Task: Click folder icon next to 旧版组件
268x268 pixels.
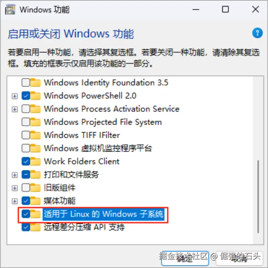Action: pyautogui.click(x=36, y=188)
